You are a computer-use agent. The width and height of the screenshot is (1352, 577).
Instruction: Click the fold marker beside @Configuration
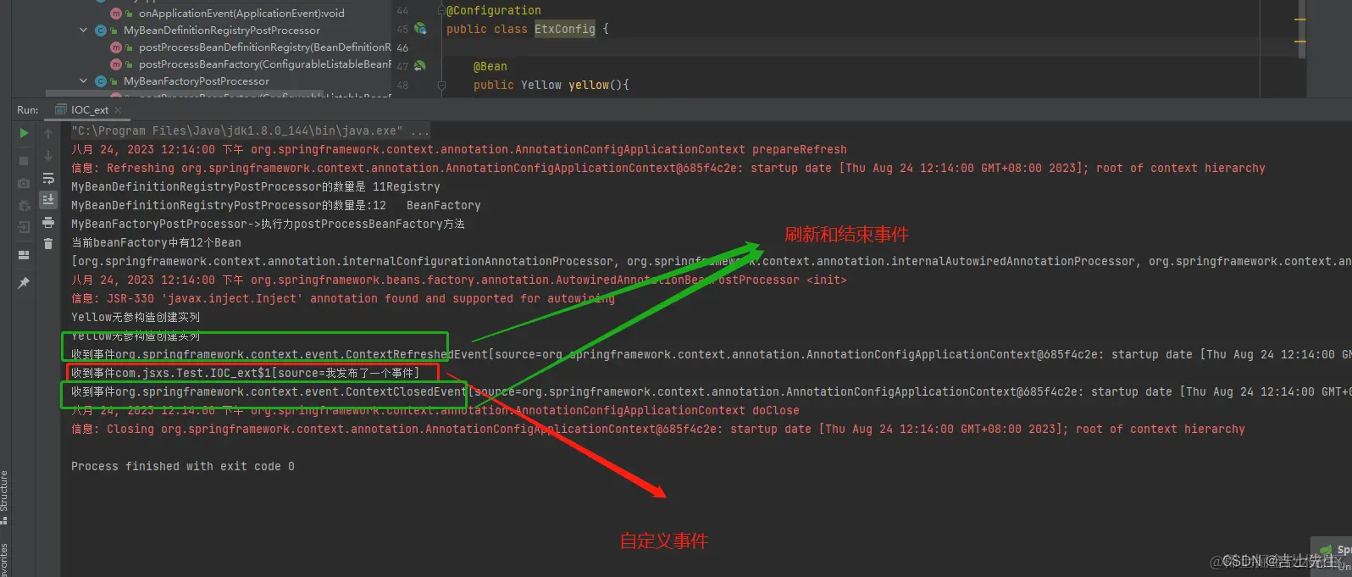(441, 11)
